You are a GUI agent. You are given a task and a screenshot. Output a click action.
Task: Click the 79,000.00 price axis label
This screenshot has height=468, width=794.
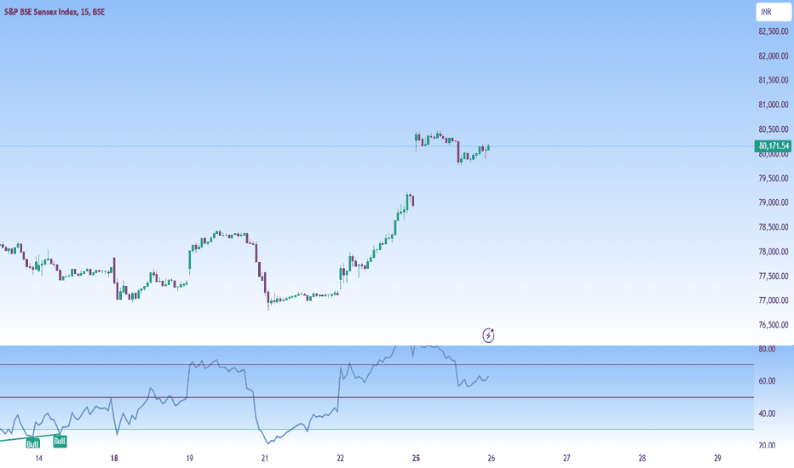[x=774, y=203]
